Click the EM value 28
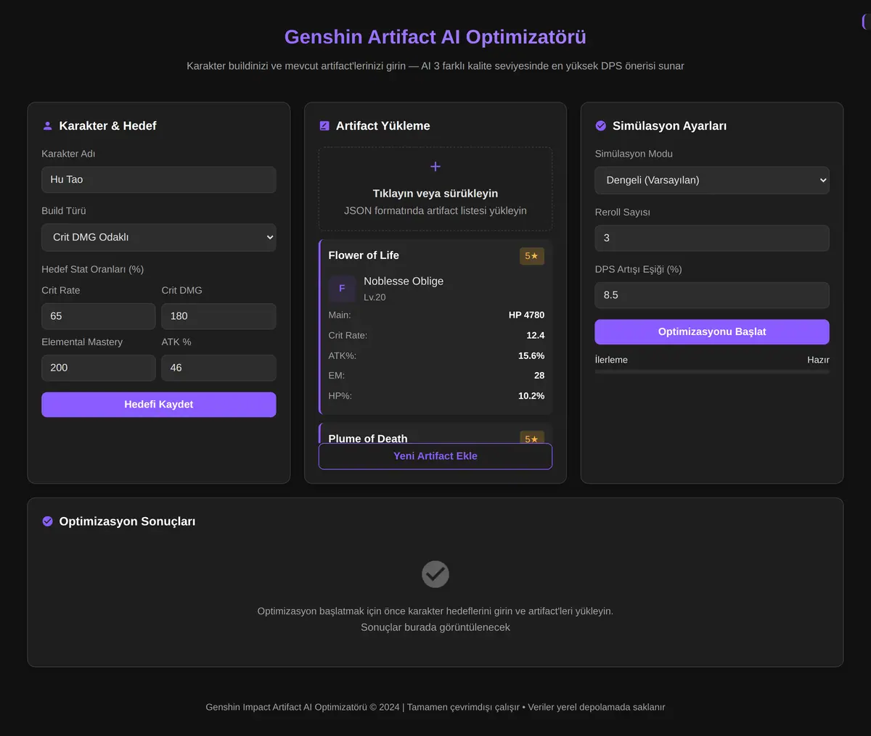The height and width of the screenshot is (736, 871). click(x=539, y=376)
